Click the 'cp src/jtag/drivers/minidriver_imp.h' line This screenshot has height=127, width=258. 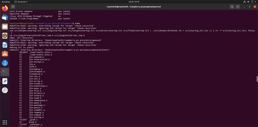(47, 36)
